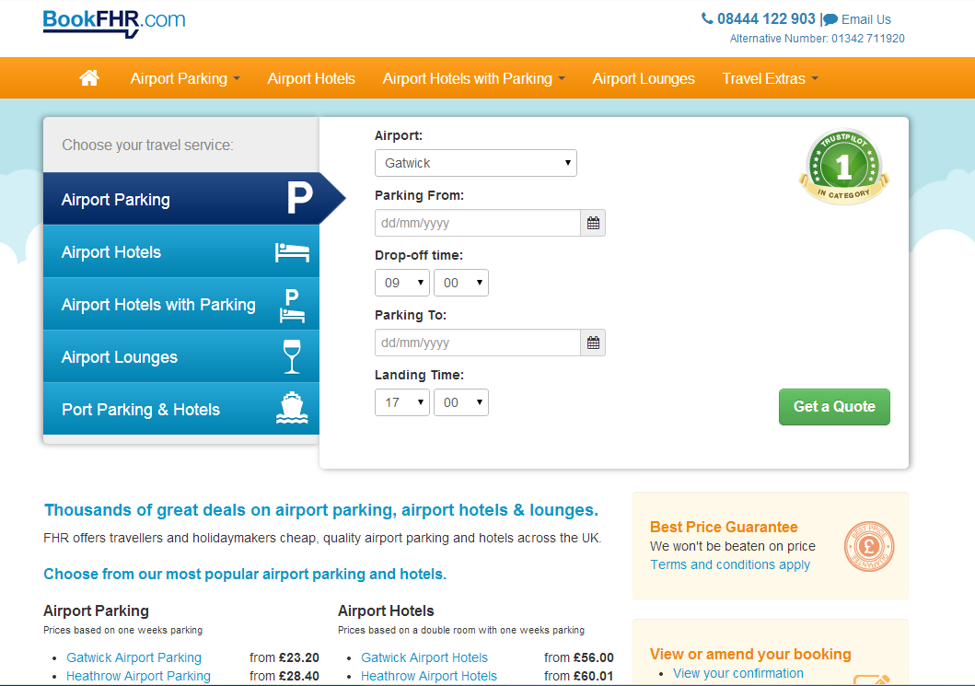The image size is (975, 686).
Task: Click the phone icon beside 08444 122 903
Action: coord(707,18)
